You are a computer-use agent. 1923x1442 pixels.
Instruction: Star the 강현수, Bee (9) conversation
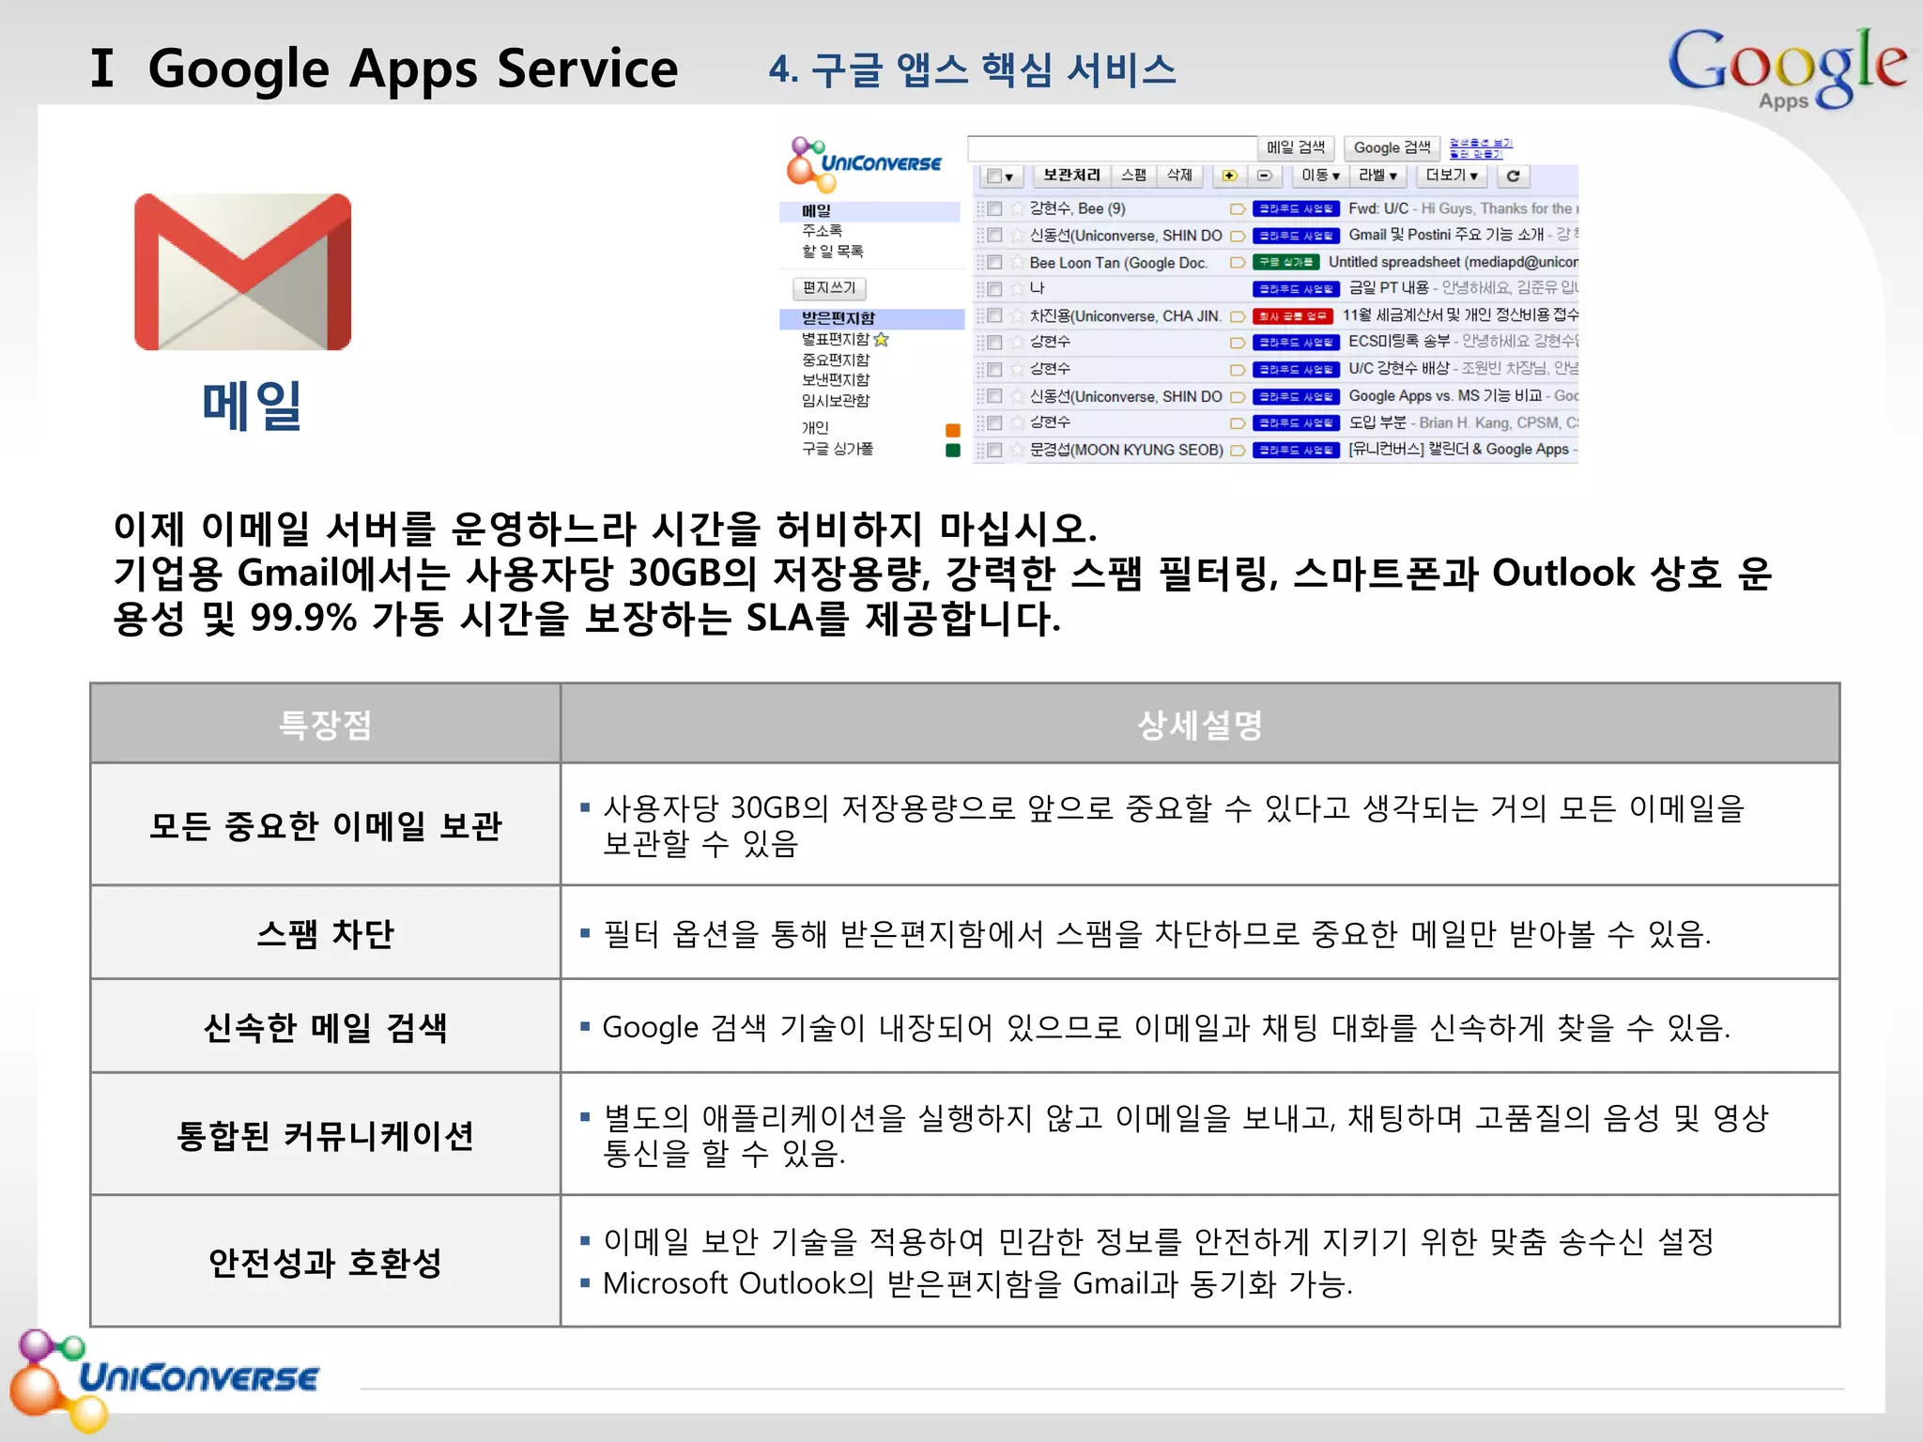coord(1016,208)
